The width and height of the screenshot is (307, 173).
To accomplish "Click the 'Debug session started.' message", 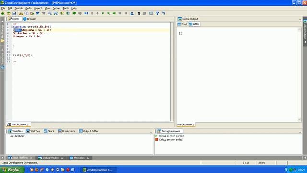I will pos(172,136).
